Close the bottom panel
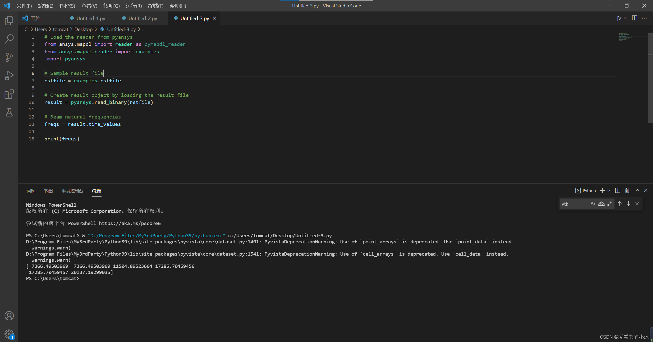Screen dimensions: 653x342 point(646,191)
